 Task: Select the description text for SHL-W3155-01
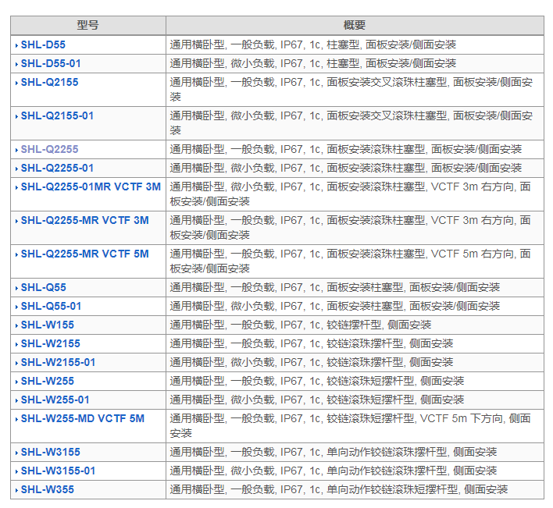pyautogui.click(x=334, y=471)
